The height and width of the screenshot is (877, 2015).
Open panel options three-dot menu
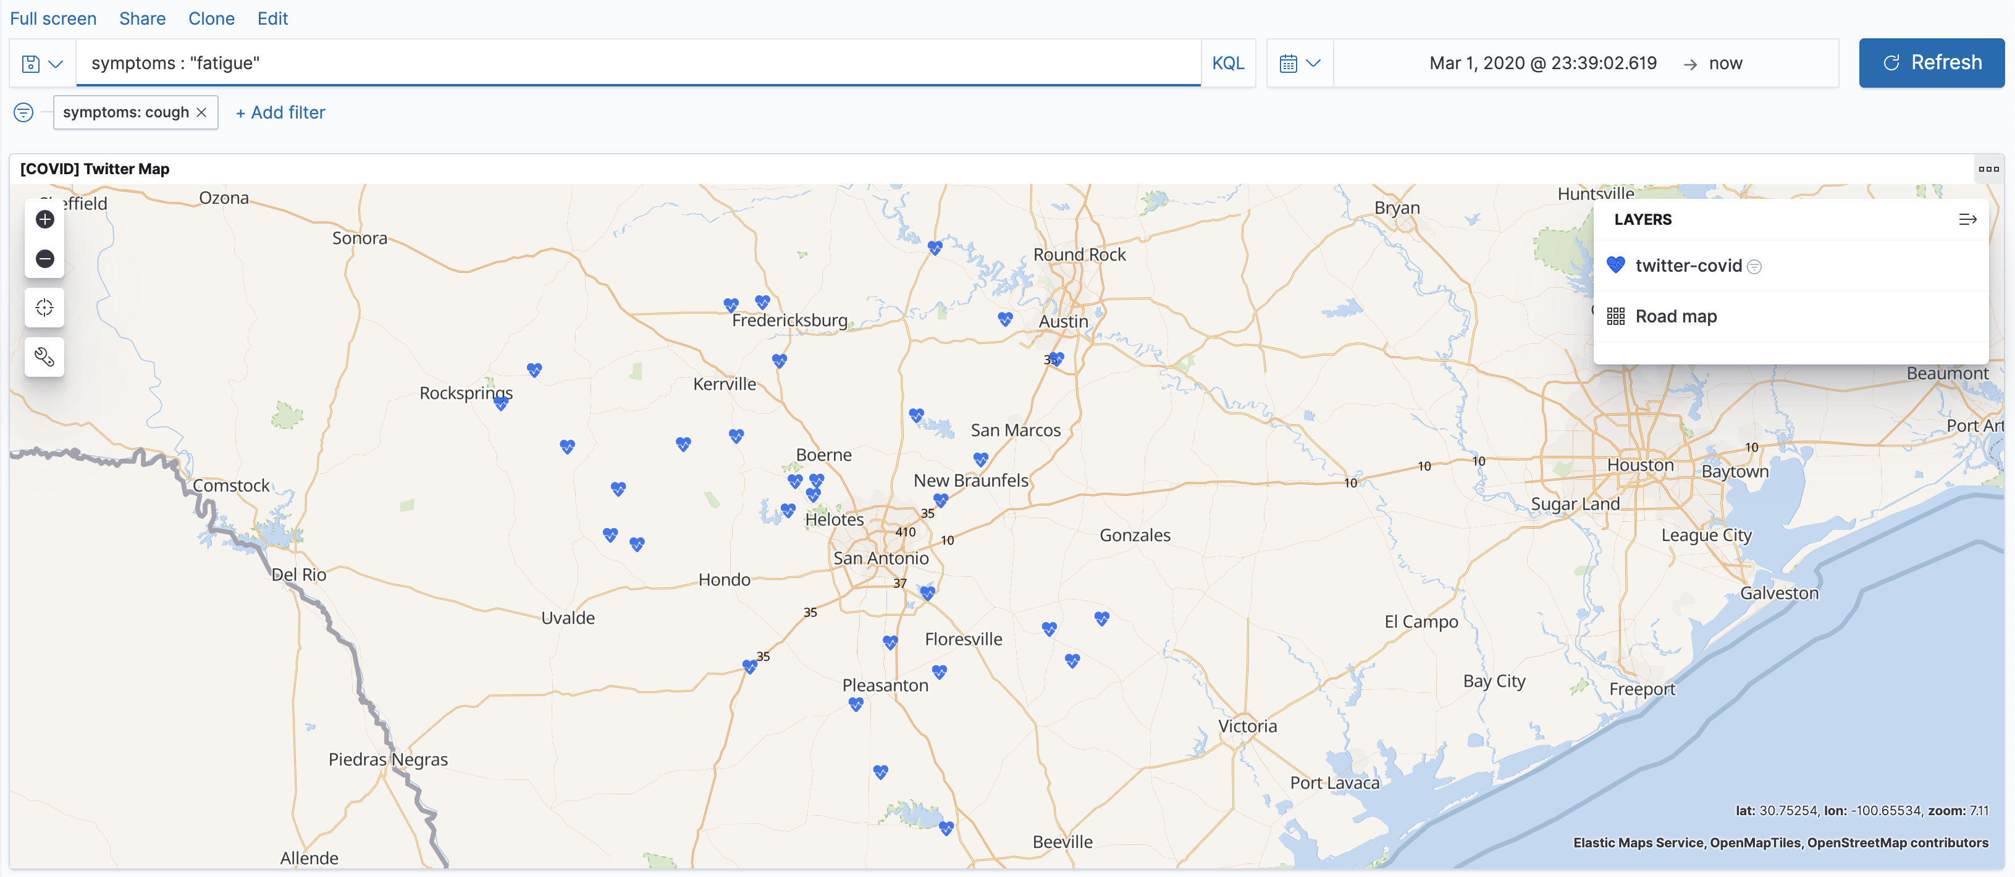(x=1988, y=169)
